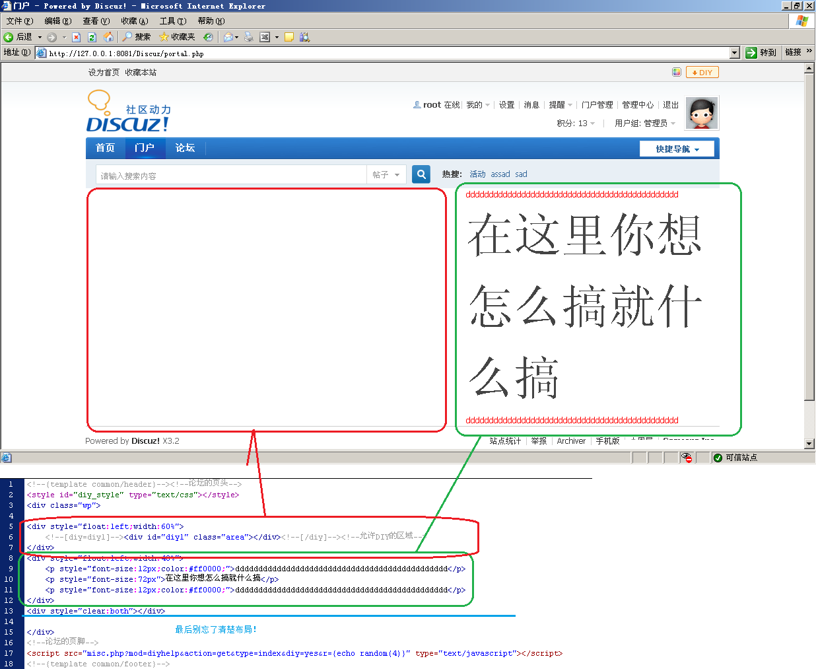Expand the address bar dropdown list
The height and width of the screenshot is (669, 816).
click(x=735, y=53)
